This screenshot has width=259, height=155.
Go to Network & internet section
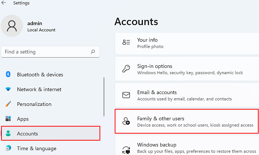pos(39,89)
